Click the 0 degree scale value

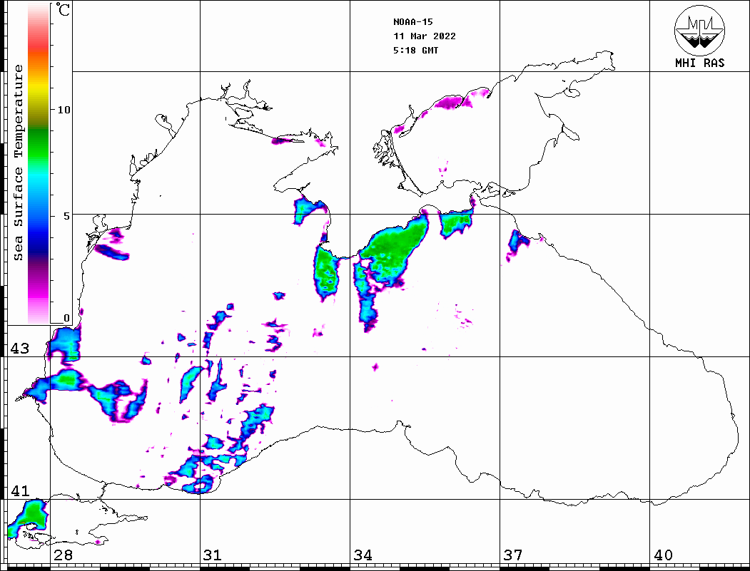coord(66,318)
